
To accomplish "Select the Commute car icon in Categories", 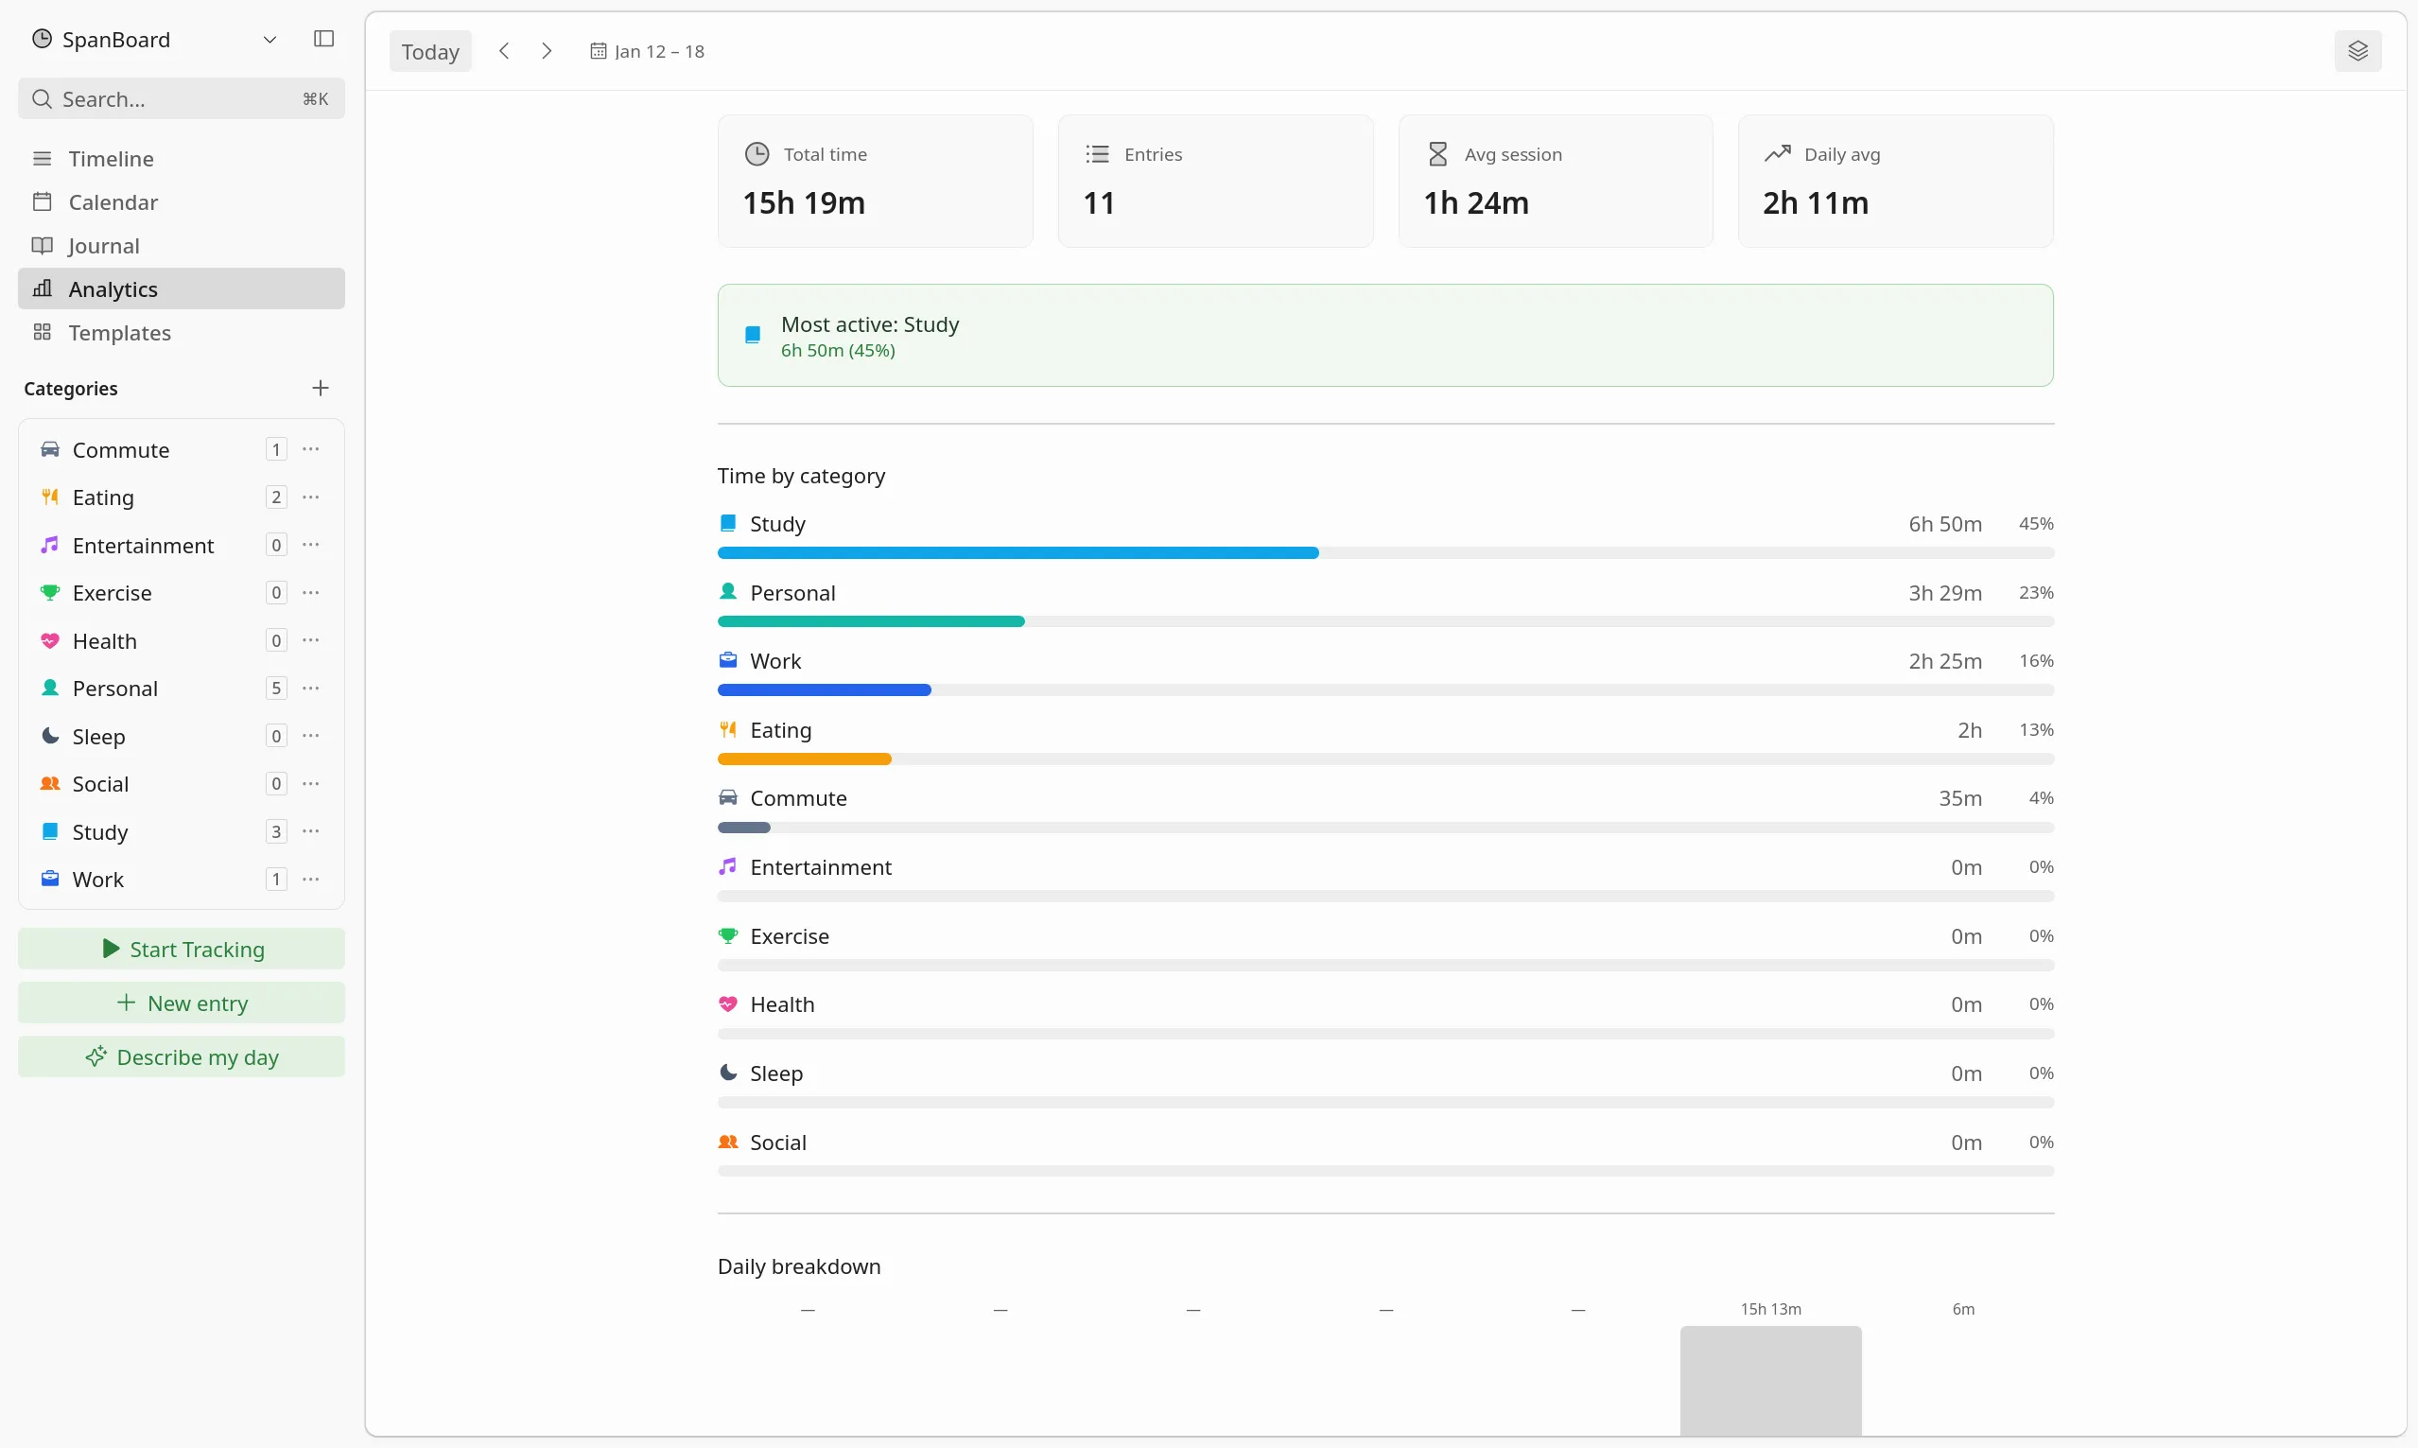I will [52, 449].
